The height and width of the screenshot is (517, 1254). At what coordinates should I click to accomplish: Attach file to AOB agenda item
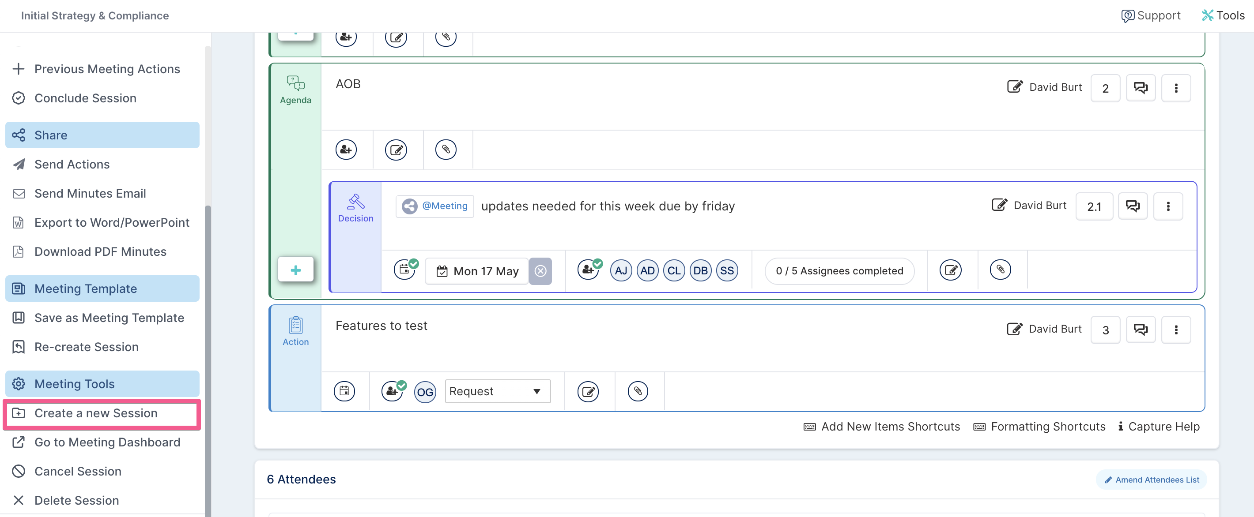(446, 150)
